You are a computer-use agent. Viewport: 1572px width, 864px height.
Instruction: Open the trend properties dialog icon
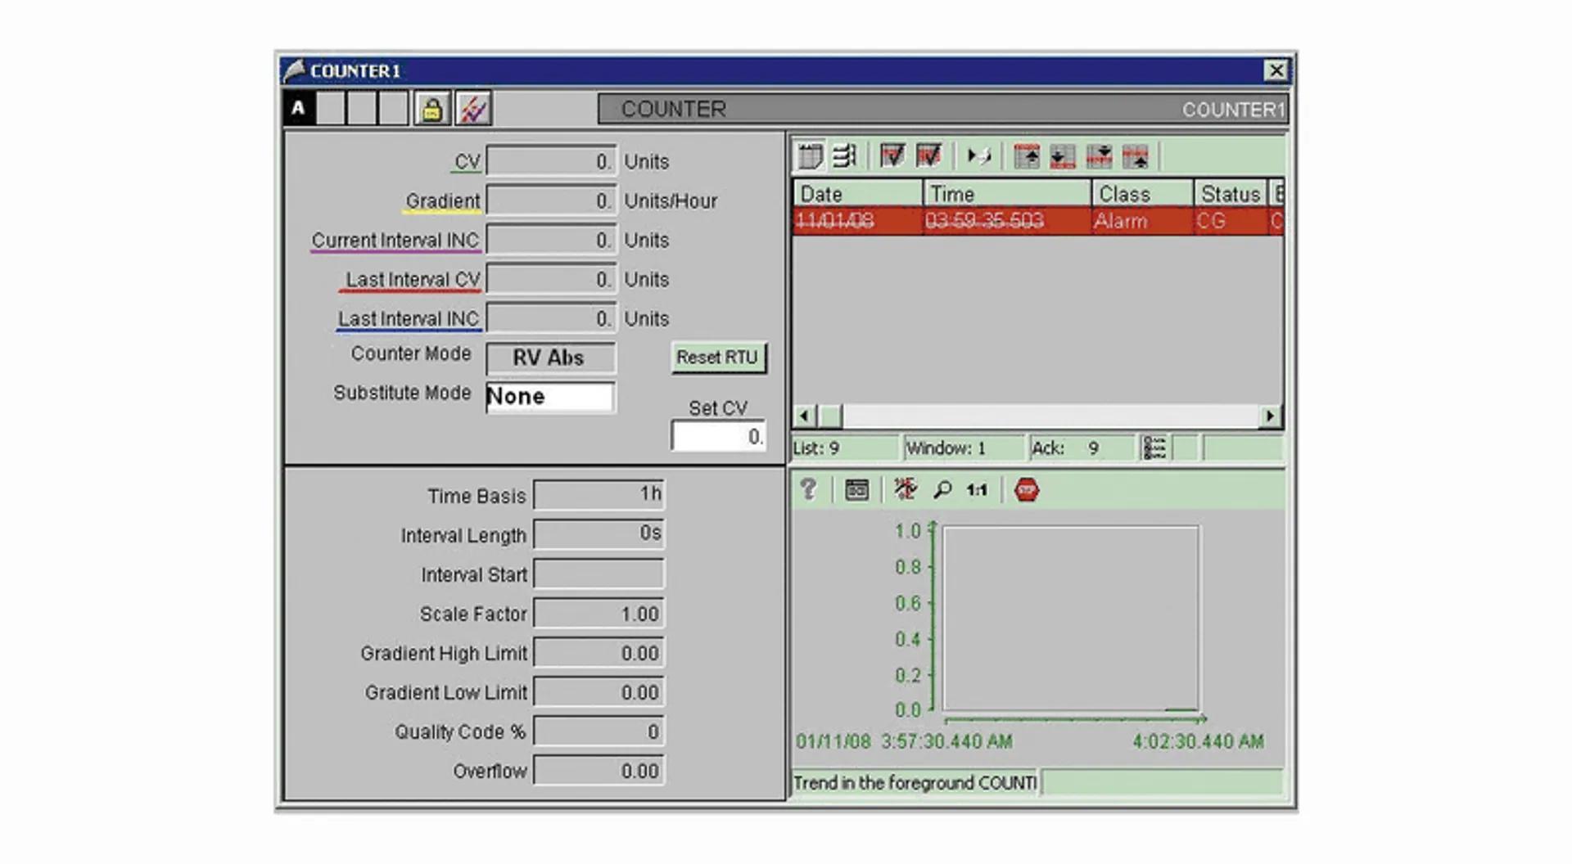tap(856, 489)
